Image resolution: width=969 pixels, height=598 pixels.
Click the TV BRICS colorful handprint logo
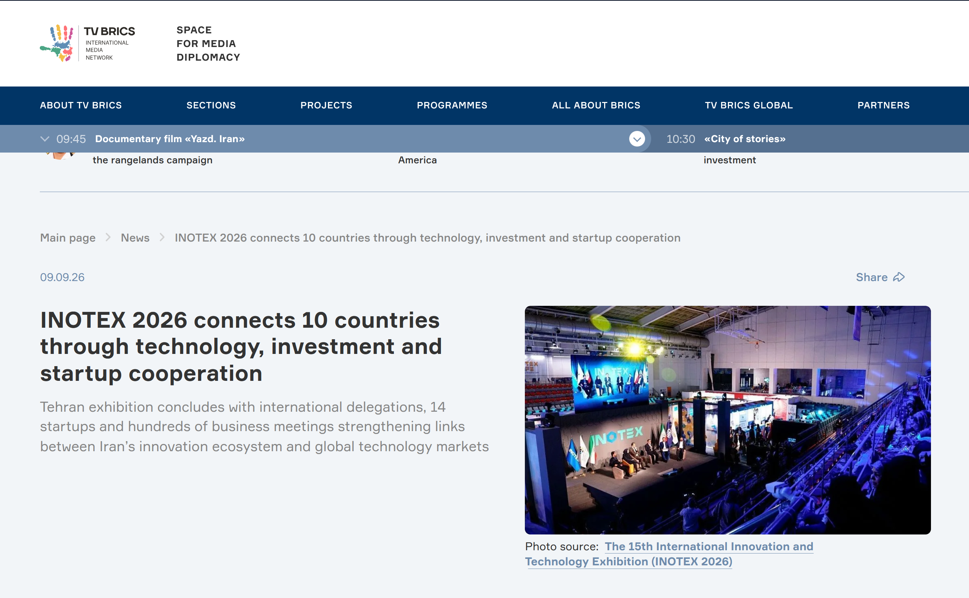[x=57, y=43]
